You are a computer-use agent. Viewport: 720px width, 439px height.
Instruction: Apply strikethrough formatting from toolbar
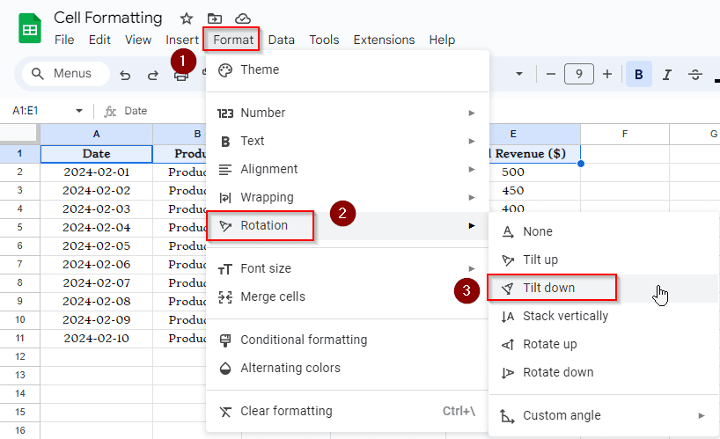point(695,75)
